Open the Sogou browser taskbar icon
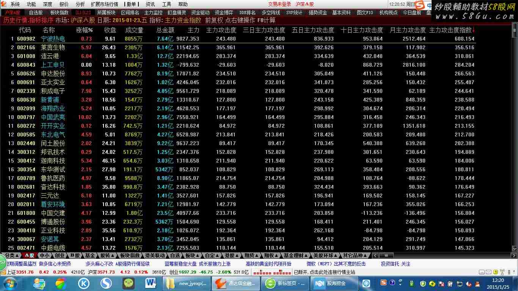518x291 pixels. pos(106,283)
